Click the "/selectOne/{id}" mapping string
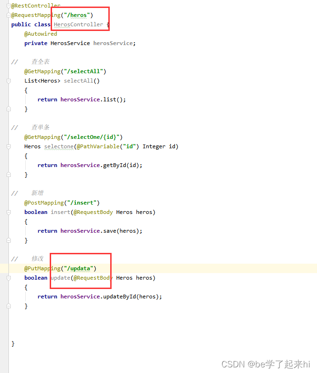The image size is (317, 373). coord(91,137)
